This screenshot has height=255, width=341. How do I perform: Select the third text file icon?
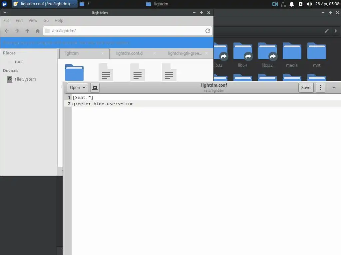click(x=169, y=72)
